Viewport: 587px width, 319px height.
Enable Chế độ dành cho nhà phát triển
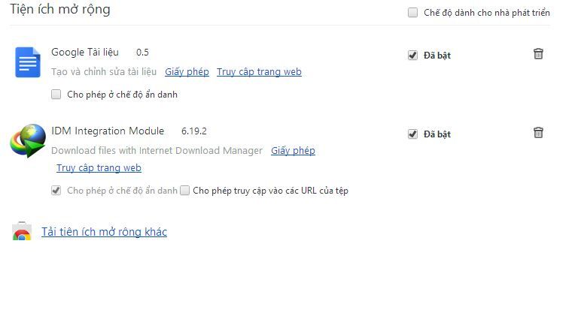click(412, 13)
